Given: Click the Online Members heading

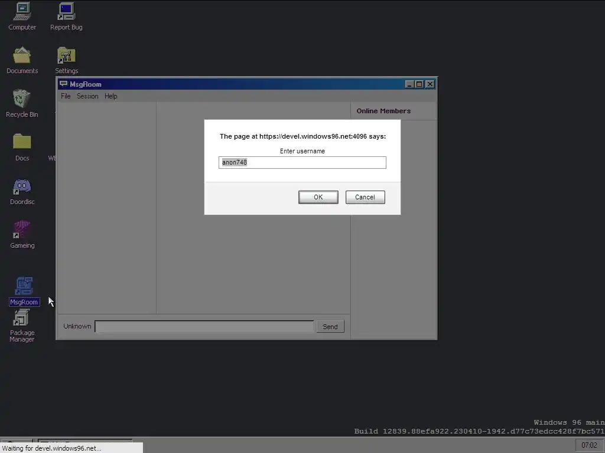Looking at the screenshot, I should [383, 111].
